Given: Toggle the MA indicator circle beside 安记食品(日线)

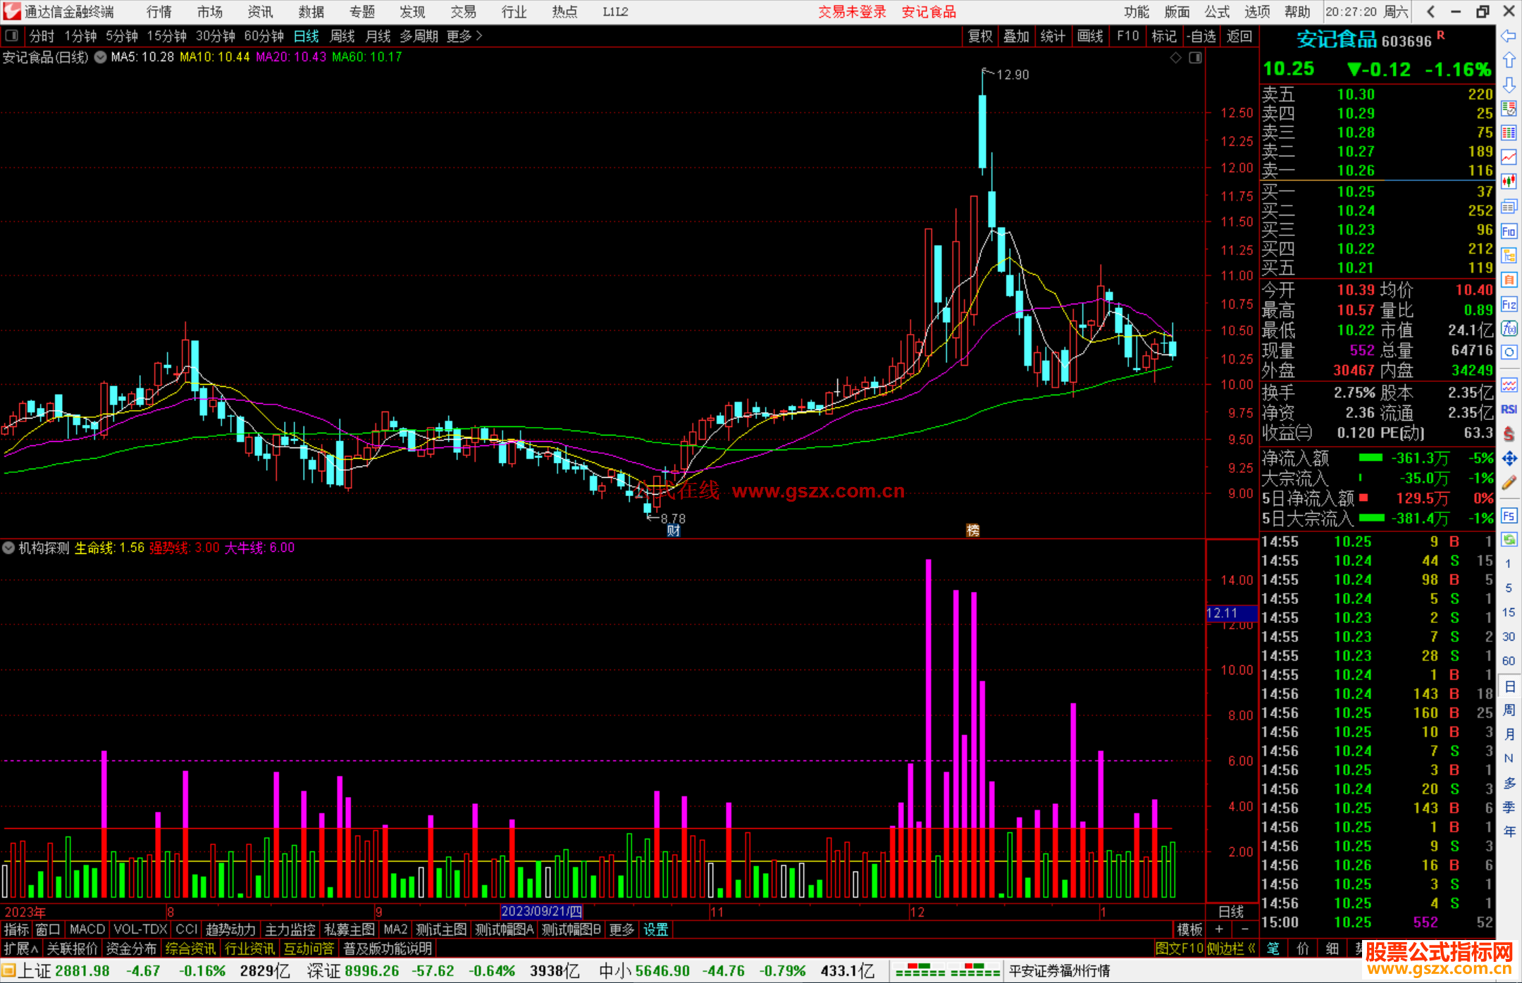Looking at the screenshot, I should 101,57.
